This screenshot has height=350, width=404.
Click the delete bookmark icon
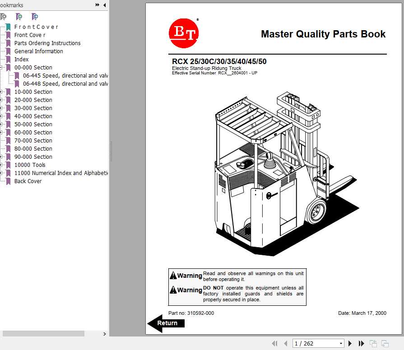[x=4, y=16]
